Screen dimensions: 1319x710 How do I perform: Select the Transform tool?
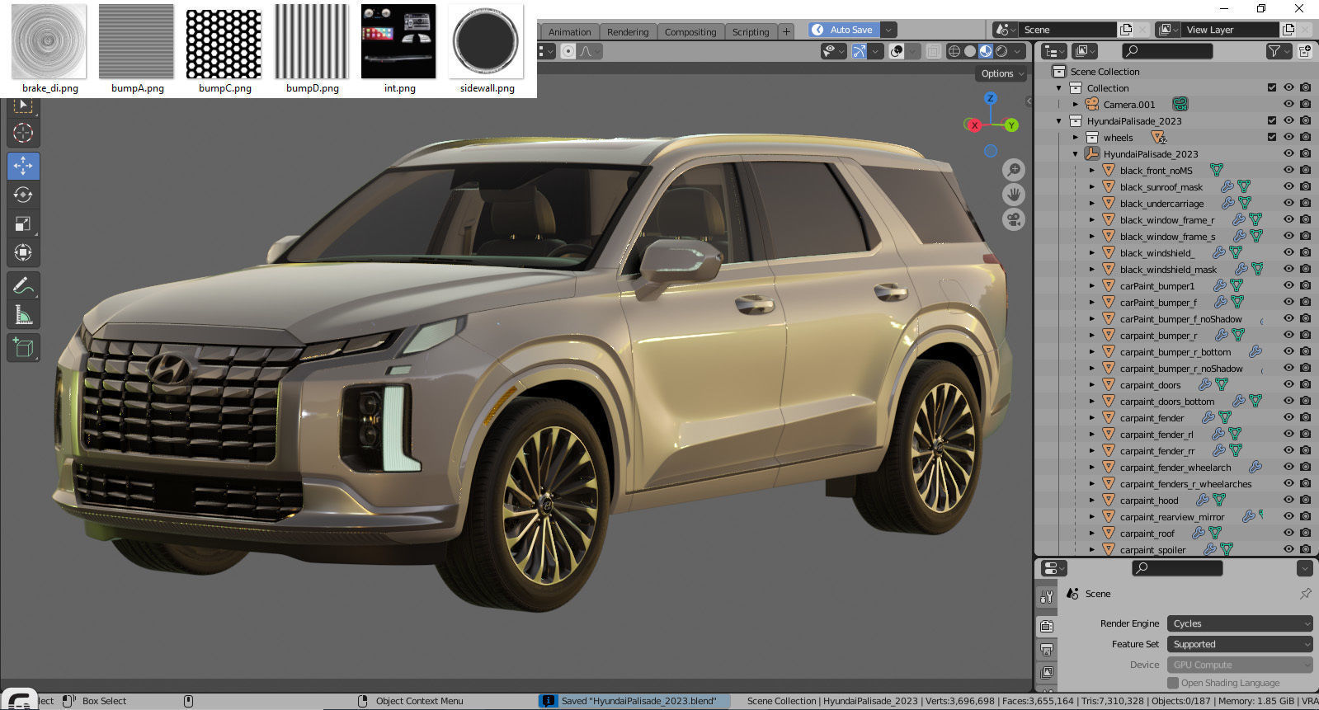23,252
